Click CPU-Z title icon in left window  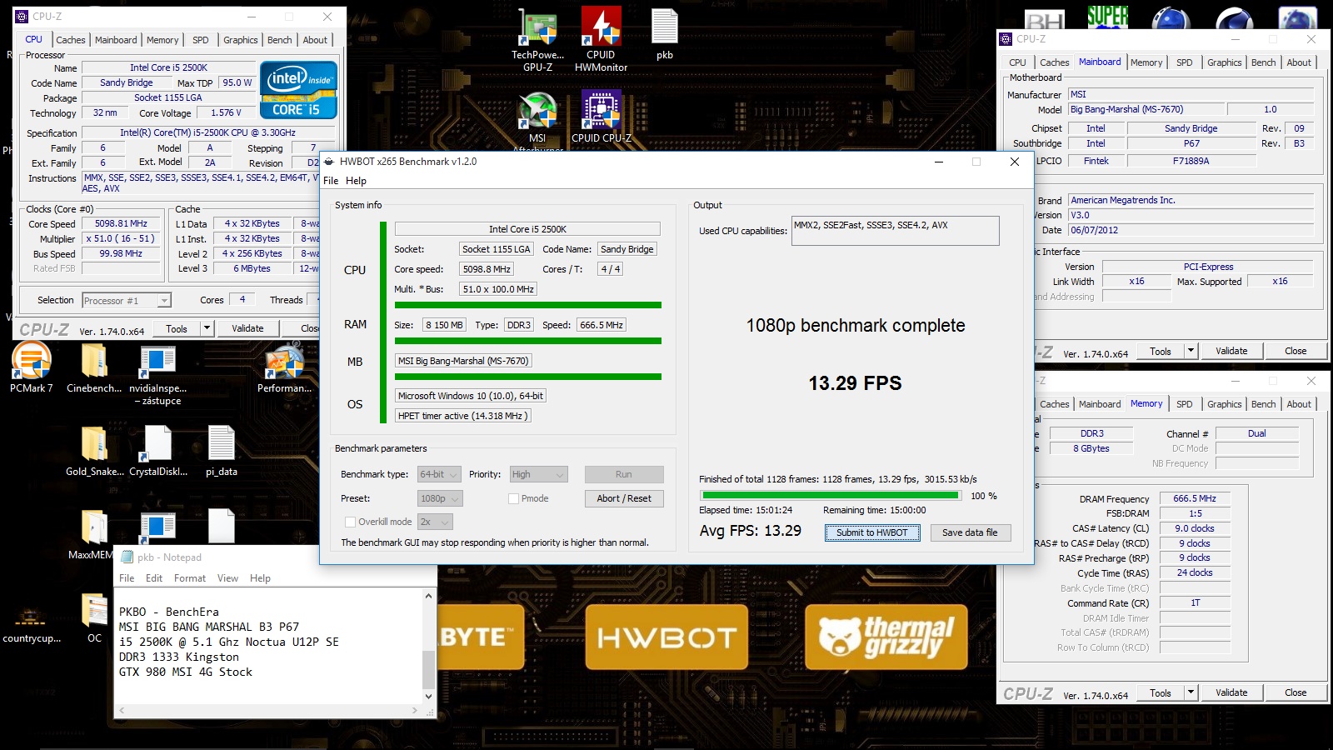pyautogui.click(x=22, y=16)
